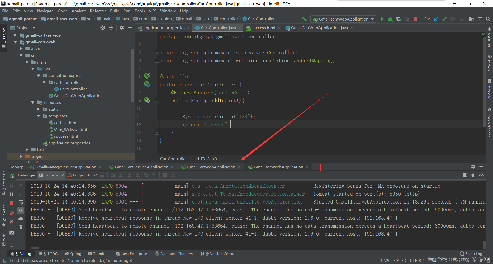Screen dimensions: 493x264
Task: Mute breakpoints in the debug sidebar
Action: coord(11,222)
